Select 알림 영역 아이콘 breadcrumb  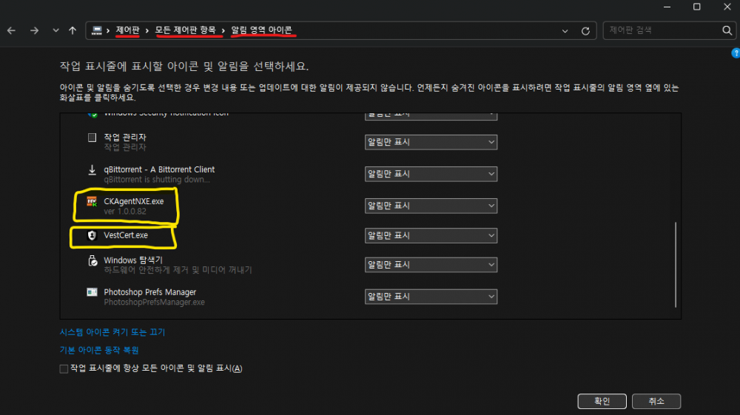(261, 30)
